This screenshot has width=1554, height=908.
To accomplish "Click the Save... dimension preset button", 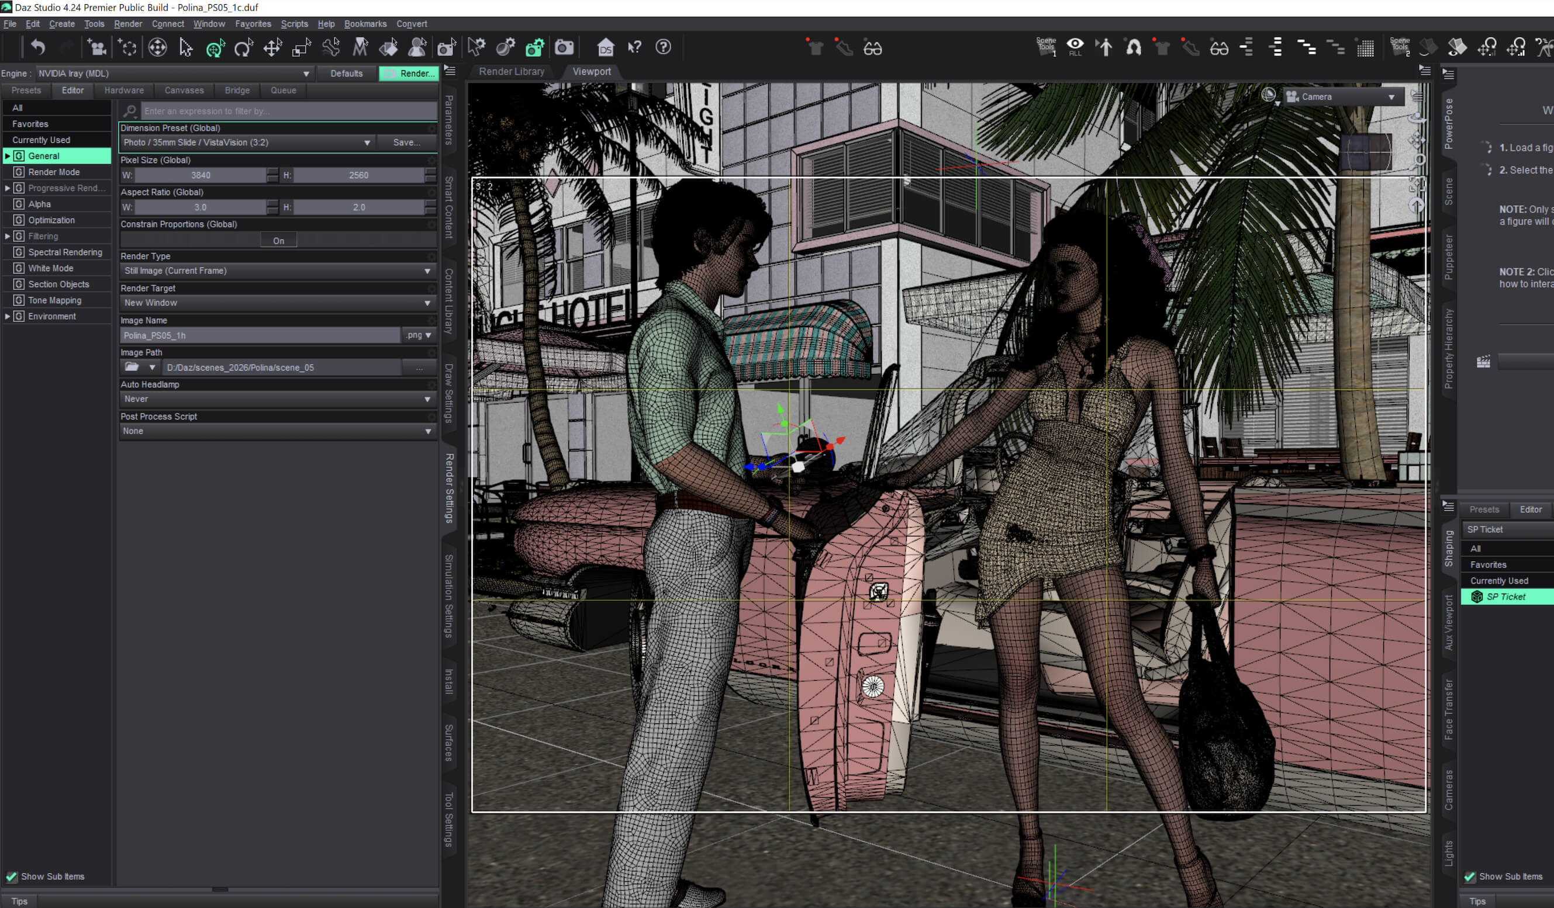I will click(x=406, y=143).
